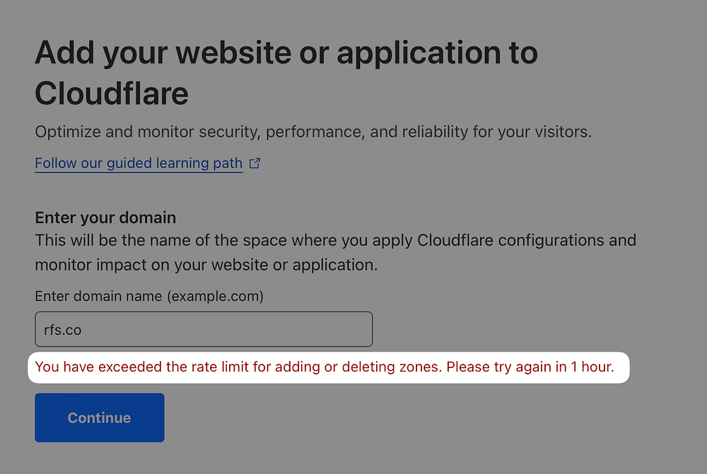Click the external link icon beside learning path
This screenshot has height=474, width=707.
pos(255,163)
